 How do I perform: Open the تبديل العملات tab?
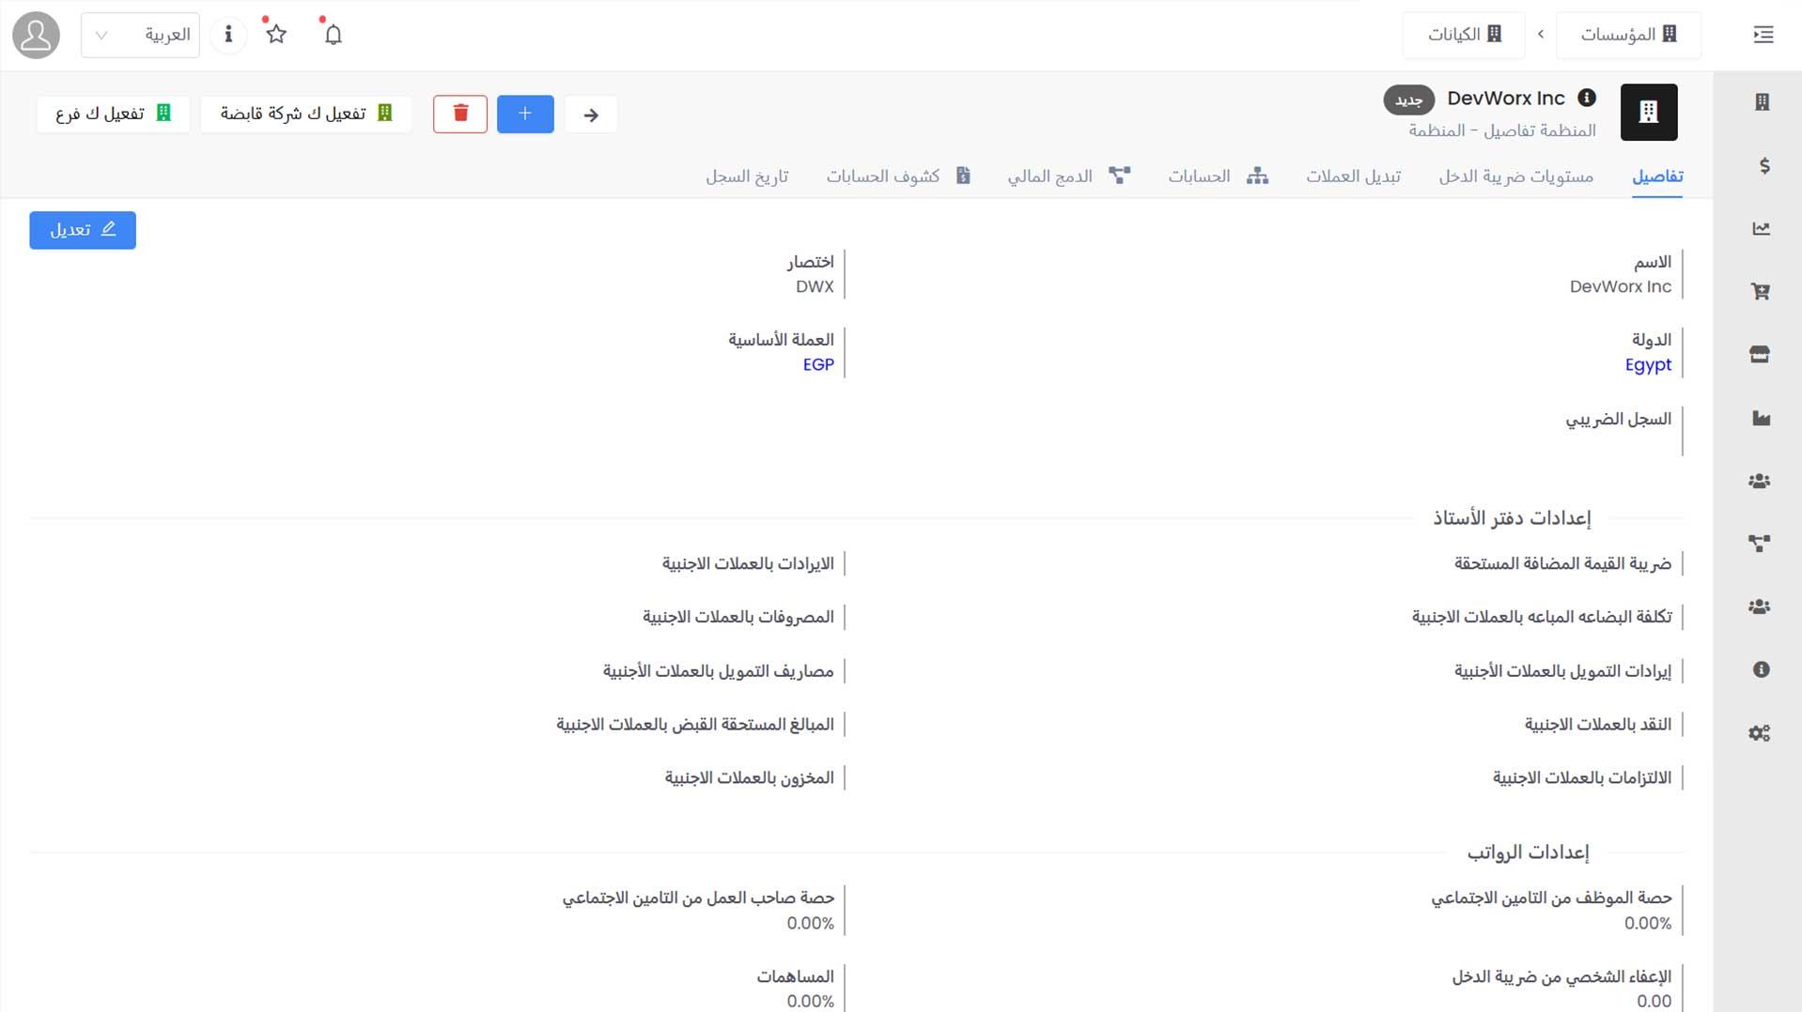[1353, 176]
